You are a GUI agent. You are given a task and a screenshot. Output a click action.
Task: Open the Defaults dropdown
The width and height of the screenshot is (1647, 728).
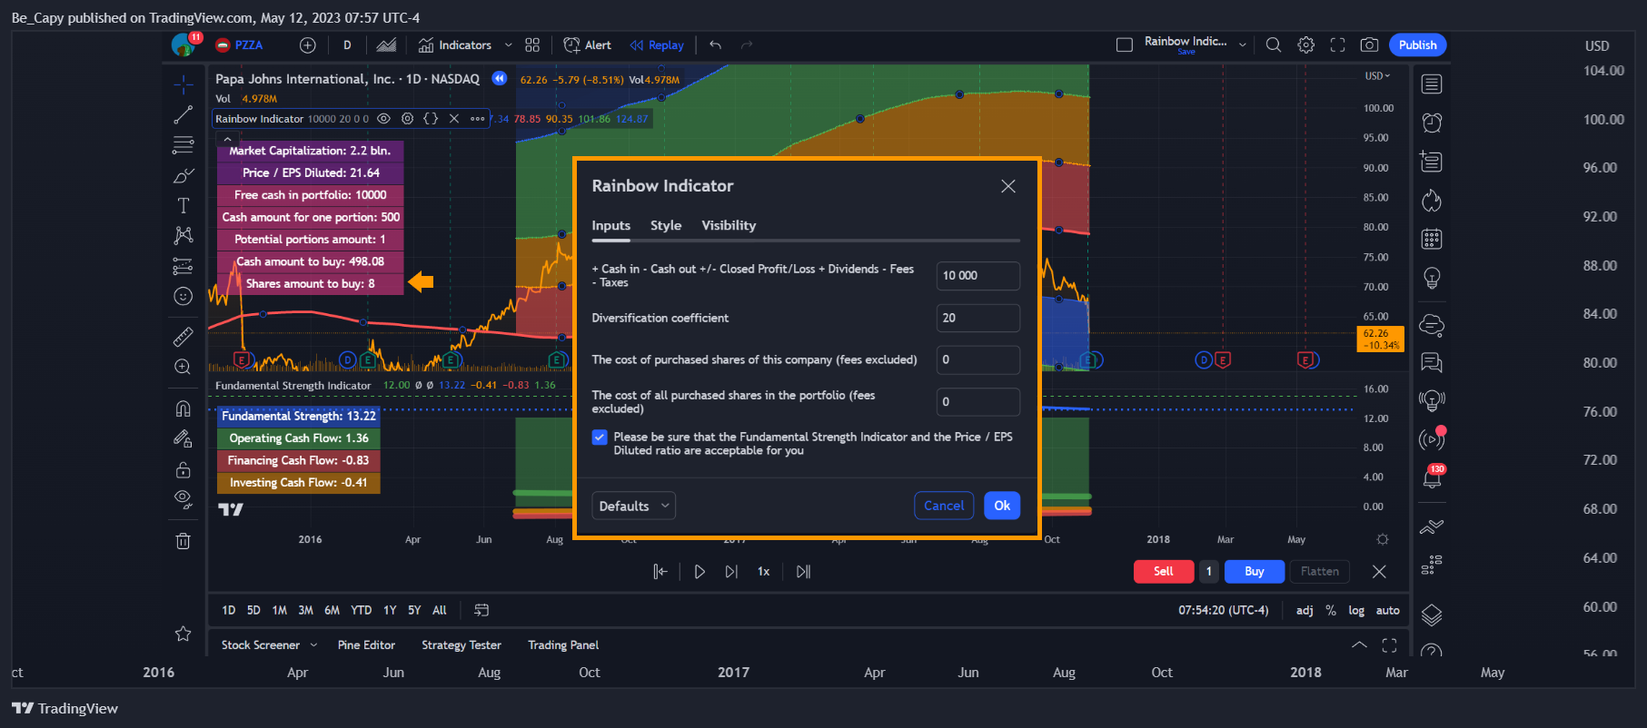point(634,506)
